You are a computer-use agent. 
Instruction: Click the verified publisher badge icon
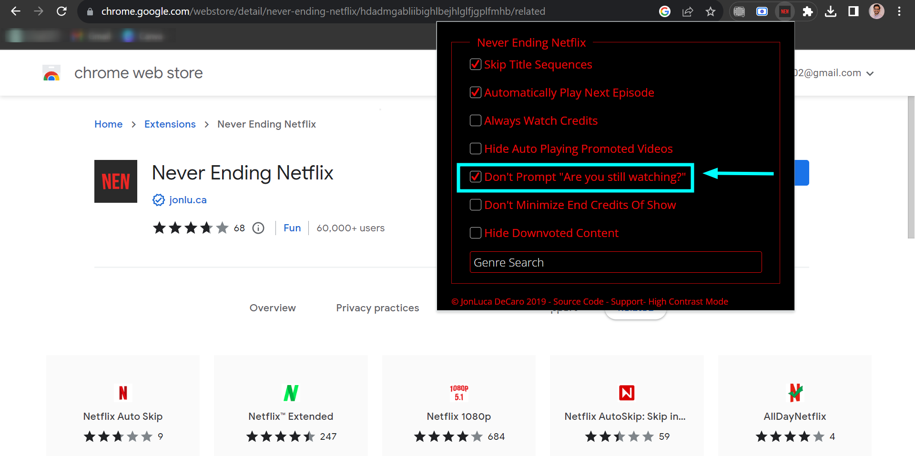click(x=159, y=200)
